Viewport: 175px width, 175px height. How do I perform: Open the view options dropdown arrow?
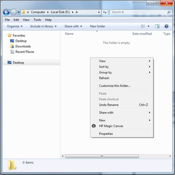pyautogui.click(x=149, y=26)
